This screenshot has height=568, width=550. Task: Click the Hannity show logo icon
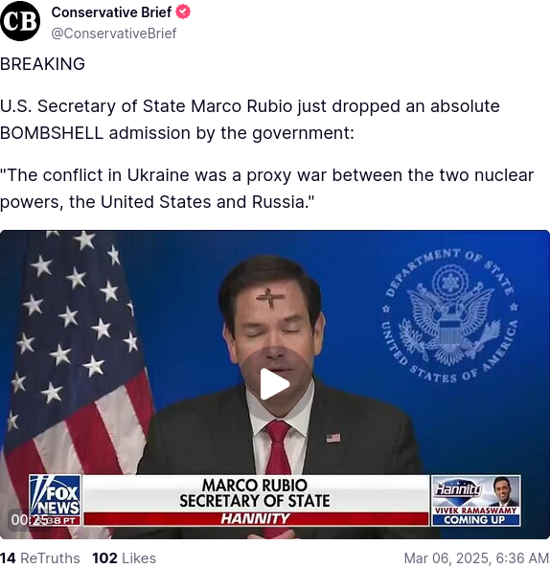tap(459, 490)
